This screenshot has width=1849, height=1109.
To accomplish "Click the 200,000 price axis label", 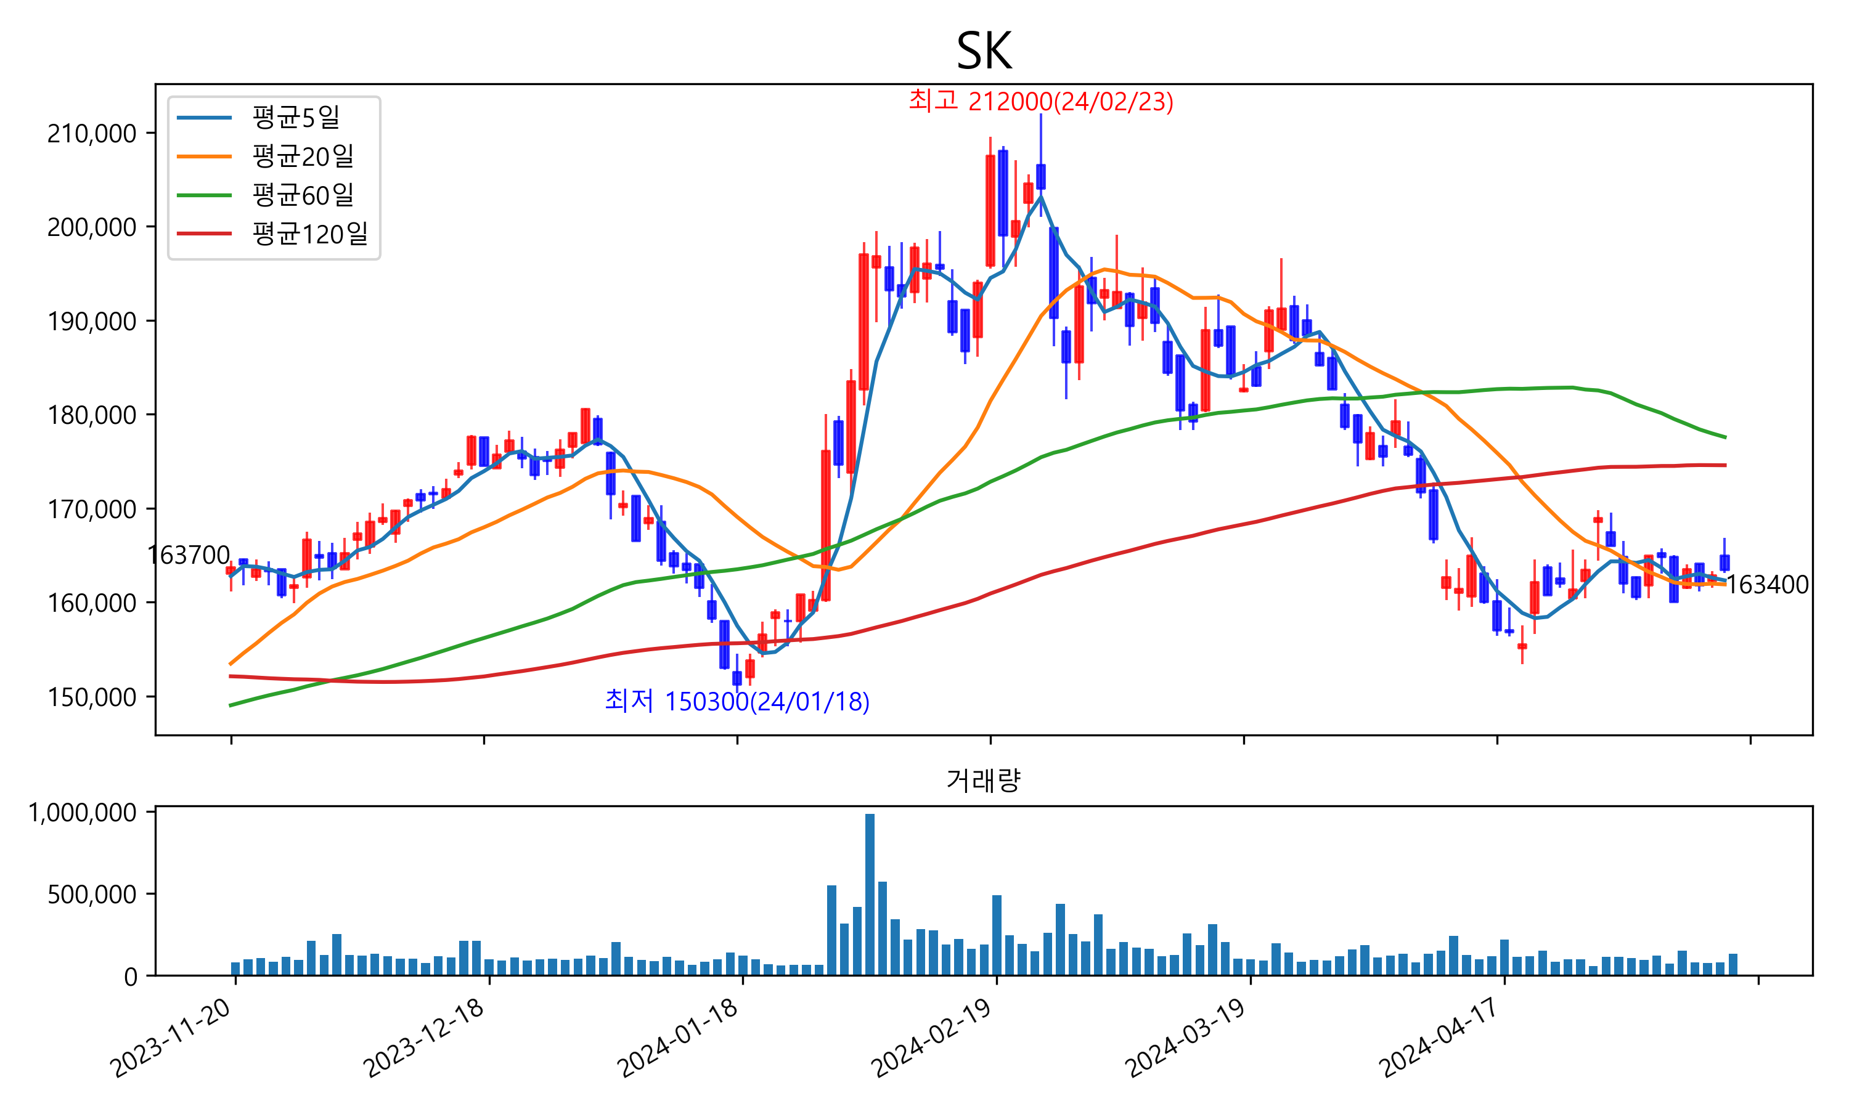I will pyautogui.click(x=92, y=227).
